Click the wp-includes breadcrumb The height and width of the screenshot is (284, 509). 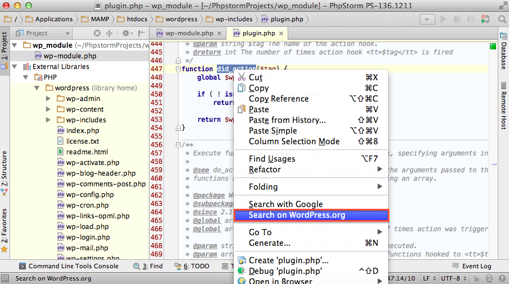(x=229, y=20)
